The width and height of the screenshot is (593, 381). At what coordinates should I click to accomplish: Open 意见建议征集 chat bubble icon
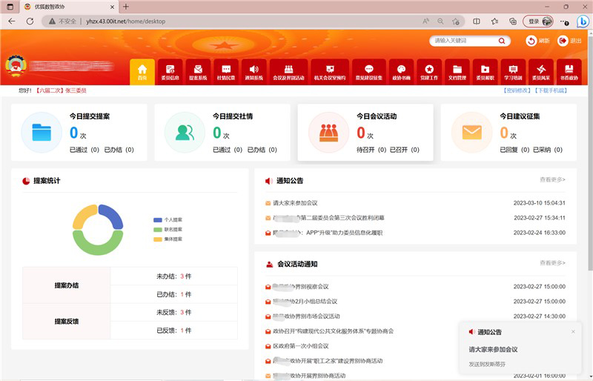(x=368, y=70)
